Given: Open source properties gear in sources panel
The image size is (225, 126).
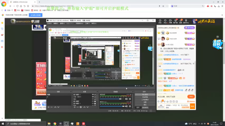Looking at the screenshot, I should (81, 107).
